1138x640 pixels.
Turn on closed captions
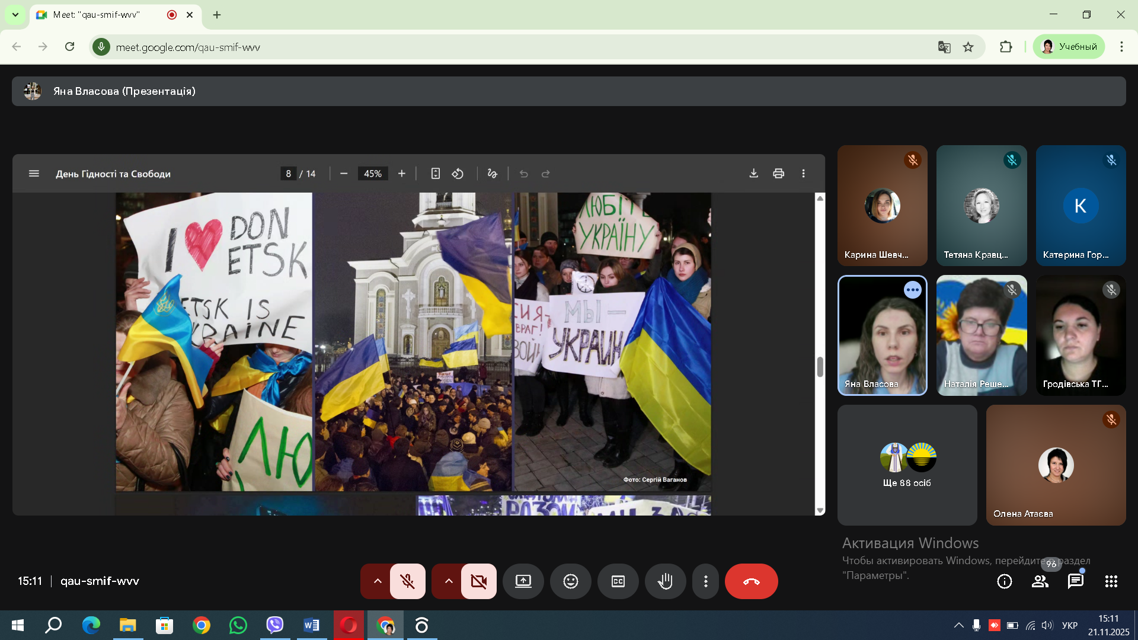coord(618,581)
